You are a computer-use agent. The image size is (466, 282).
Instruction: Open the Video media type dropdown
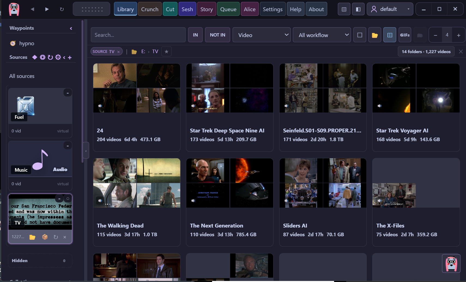262,35
